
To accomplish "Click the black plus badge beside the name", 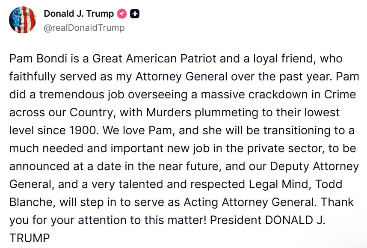I will [135, 14].
